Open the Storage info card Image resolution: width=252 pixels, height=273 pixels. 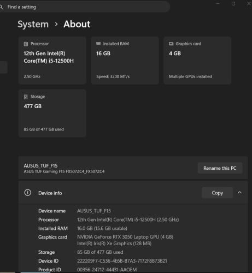(52, 113)
